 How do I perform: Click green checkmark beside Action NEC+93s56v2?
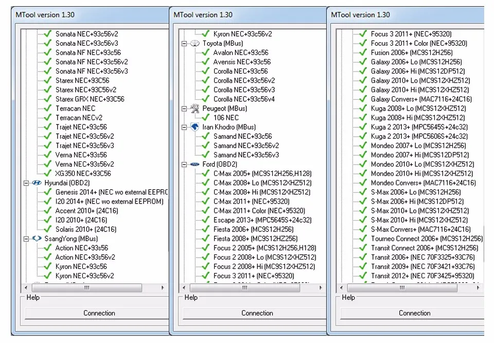coord(47,257)
